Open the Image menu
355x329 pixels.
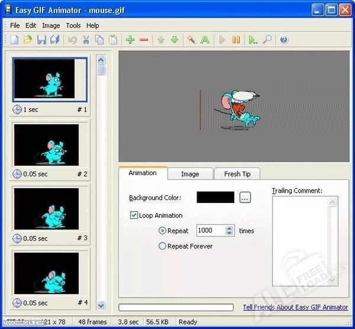tap(51, 25)
